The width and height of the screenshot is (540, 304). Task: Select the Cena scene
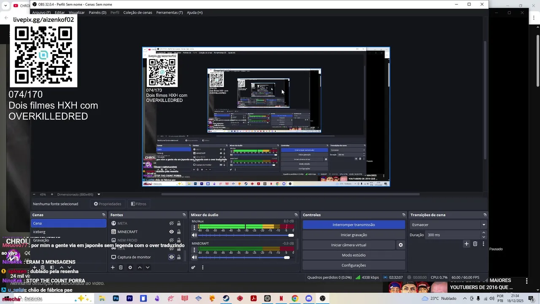(68, 223)
